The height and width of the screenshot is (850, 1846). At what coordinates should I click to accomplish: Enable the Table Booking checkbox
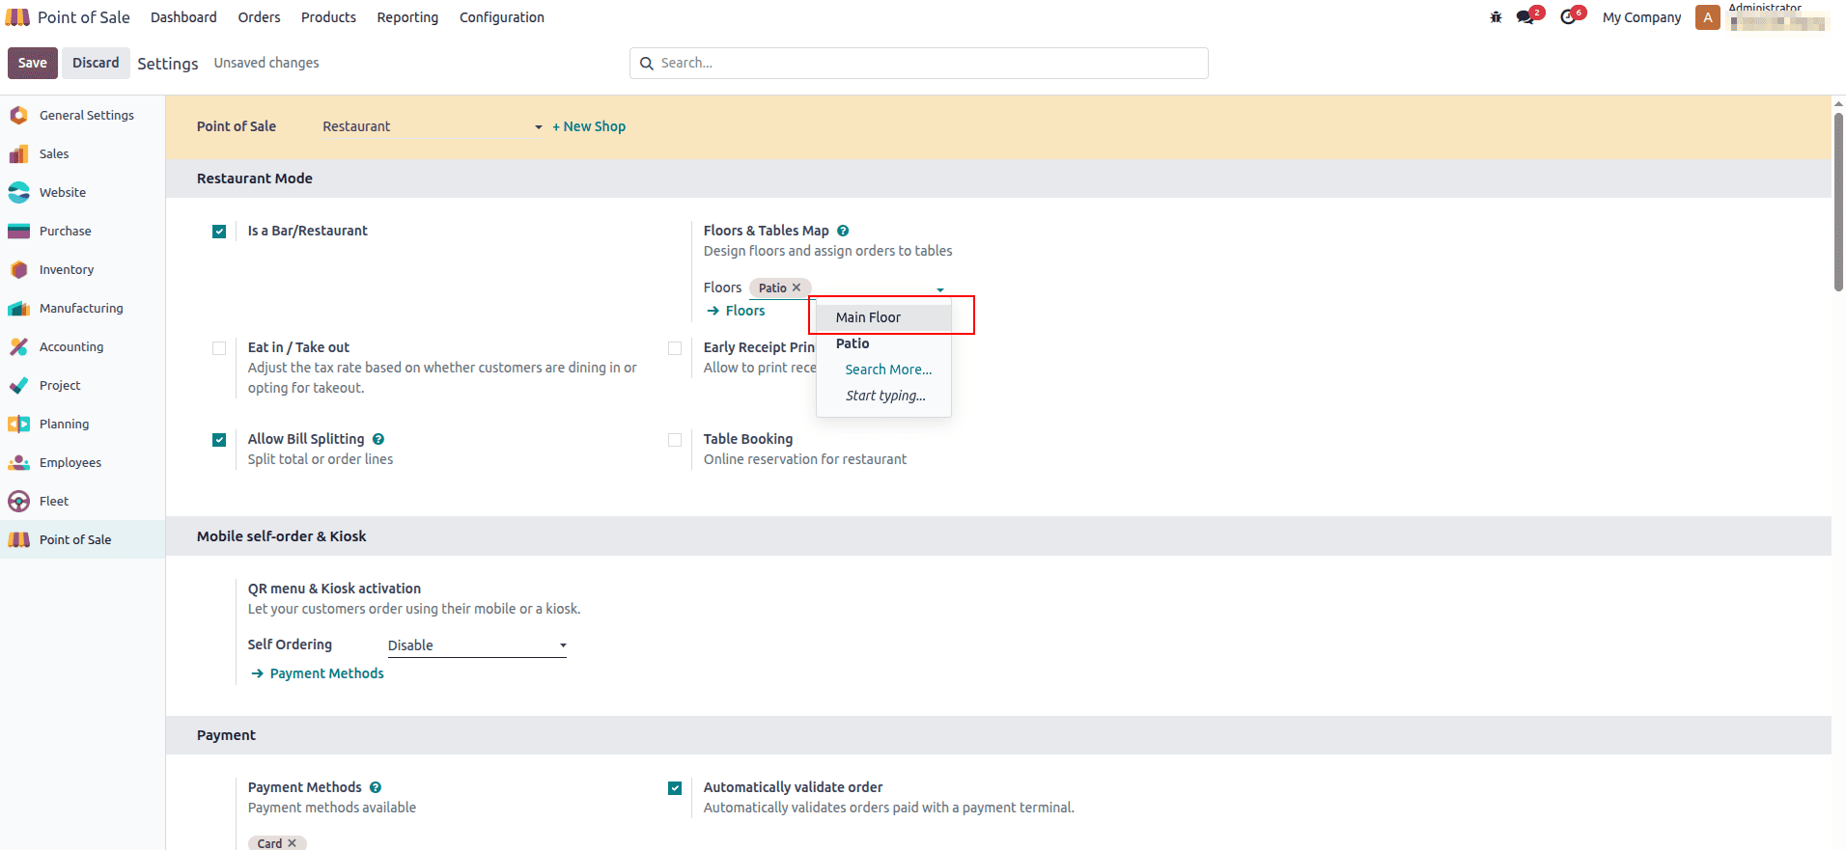coord(675,440)
